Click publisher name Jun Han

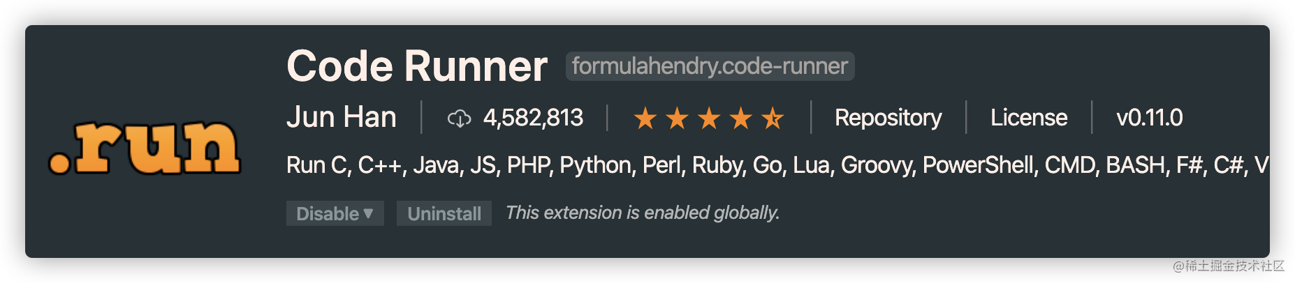point(342,117)
